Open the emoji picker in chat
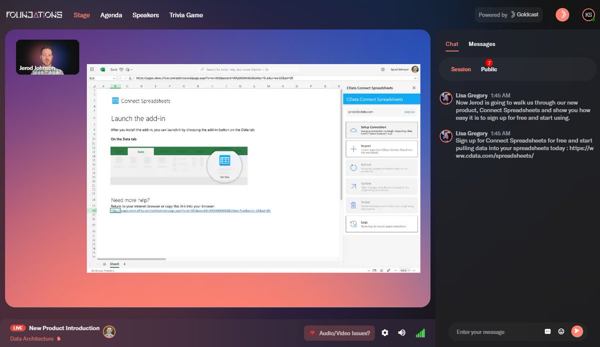The height and width of the screenshot is (347, 600). [x=561, y=331]
